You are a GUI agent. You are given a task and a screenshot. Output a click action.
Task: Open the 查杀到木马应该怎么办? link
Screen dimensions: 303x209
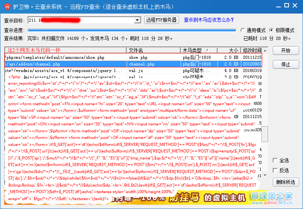tap(209, 20)
